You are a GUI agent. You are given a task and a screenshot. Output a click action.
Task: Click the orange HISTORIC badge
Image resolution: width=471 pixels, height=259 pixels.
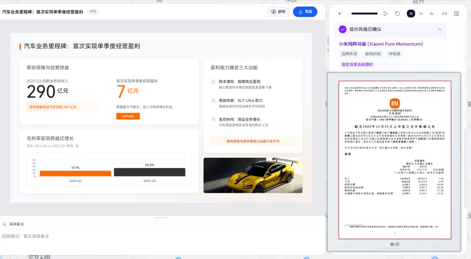(128, 116)
